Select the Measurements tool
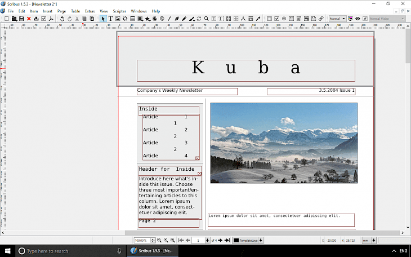 click(x=243, y=19)
